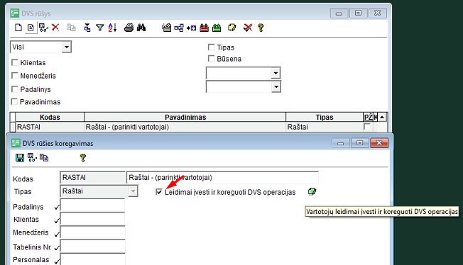Sort by the Kodas column header
The image size is (463, 265).
point(50,117)
